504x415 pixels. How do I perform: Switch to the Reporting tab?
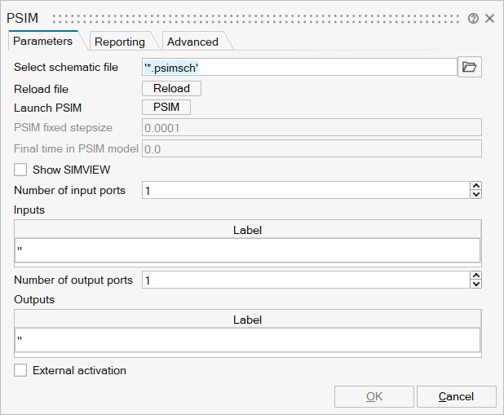(x=119, y=42)
